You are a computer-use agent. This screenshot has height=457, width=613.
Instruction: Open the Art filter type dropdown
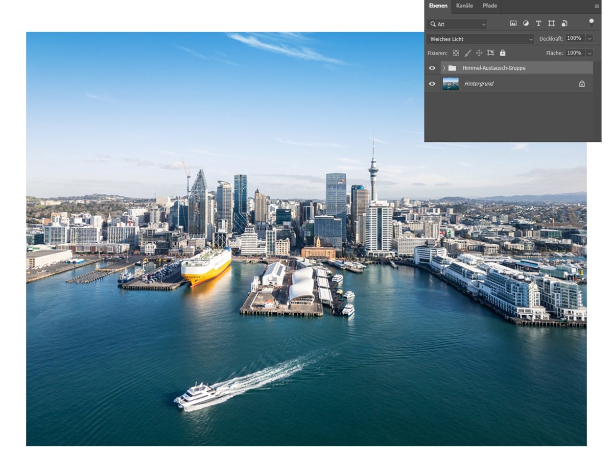click(457, 24)
